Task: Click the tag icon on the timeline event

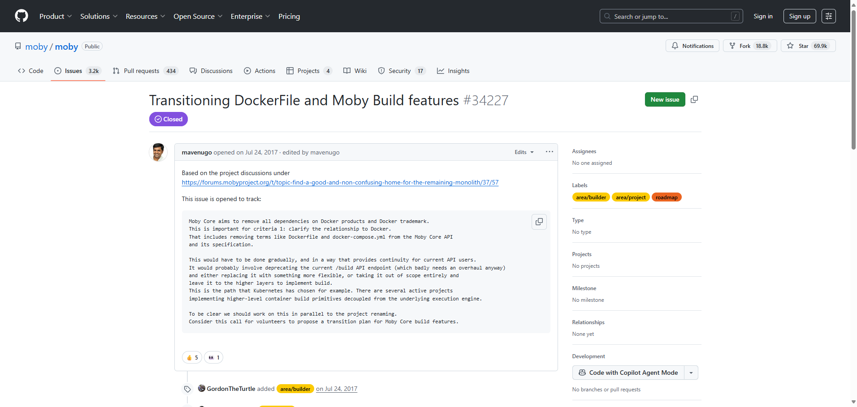Action: [x=187, y=389]
